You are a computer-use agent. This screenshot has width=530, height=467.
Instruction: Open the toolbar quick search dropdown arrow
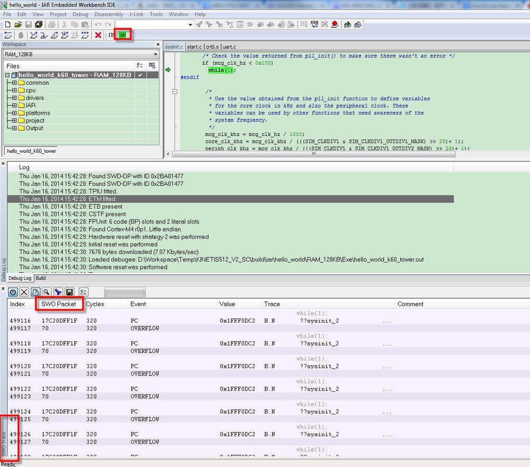point(190,24)
